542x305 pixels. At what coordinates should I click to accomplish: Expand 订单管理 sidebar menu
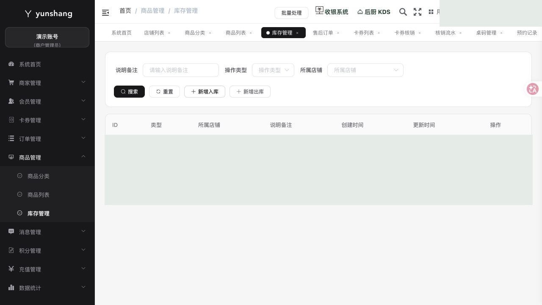point(47,139)
